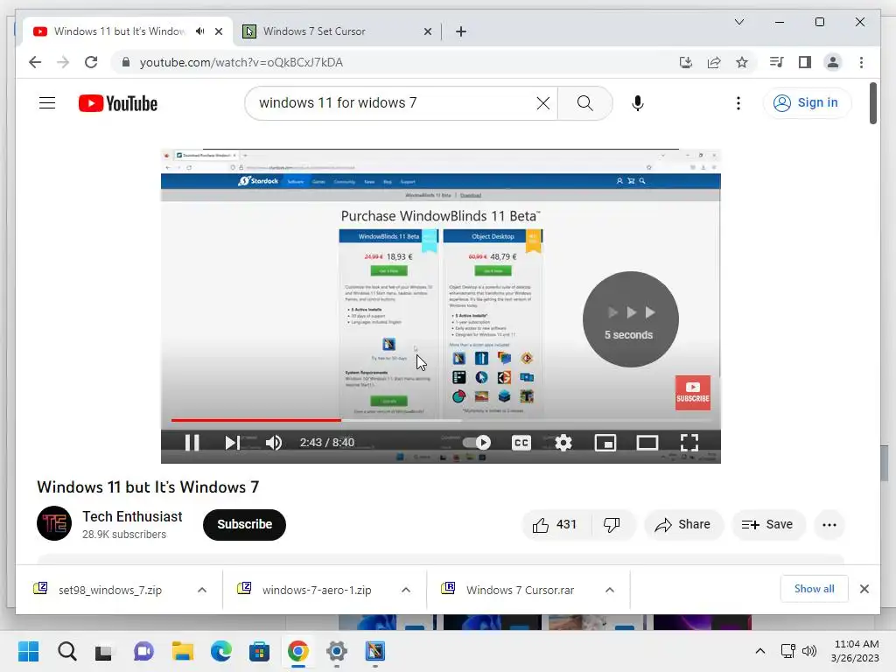Screen dimensions: 896x672
Task: Expand options for set98_windows_7.zip
Action: pyautogui.click(x=202, y=590)
